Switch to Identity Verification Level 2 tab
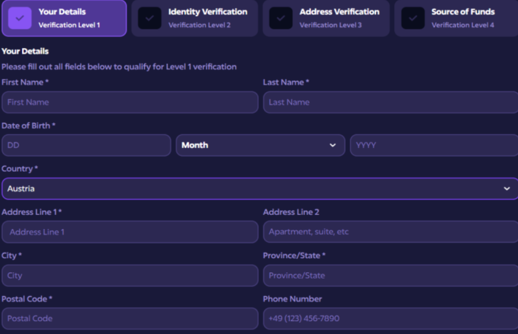The width and height of the screenshot is (518, 334). point(195,18)
